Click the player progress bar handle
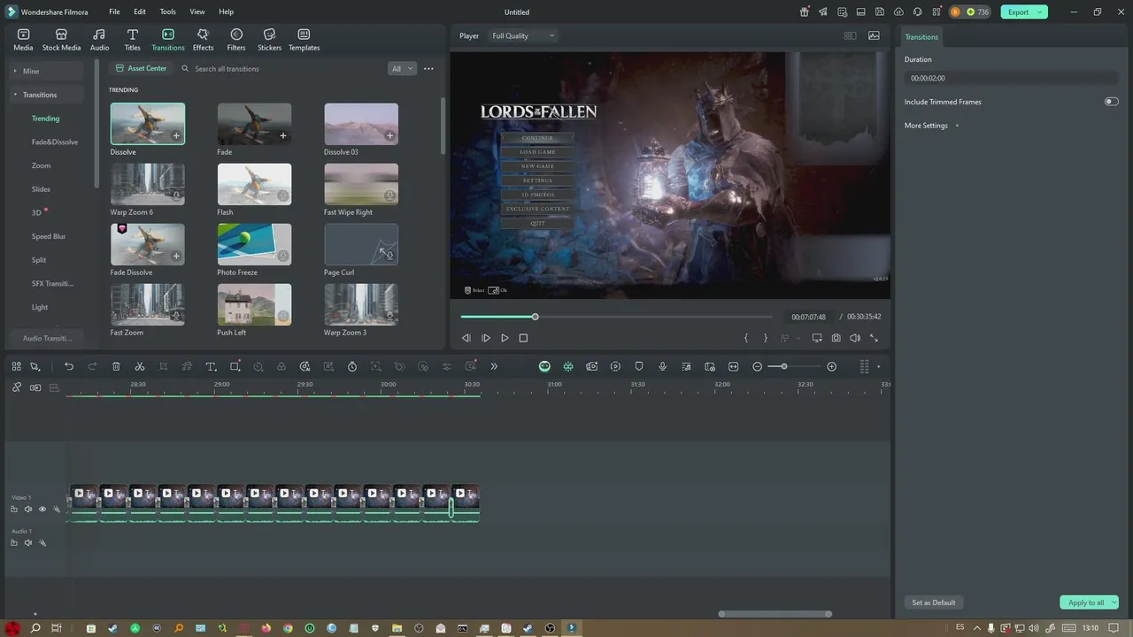 [535, 317]
